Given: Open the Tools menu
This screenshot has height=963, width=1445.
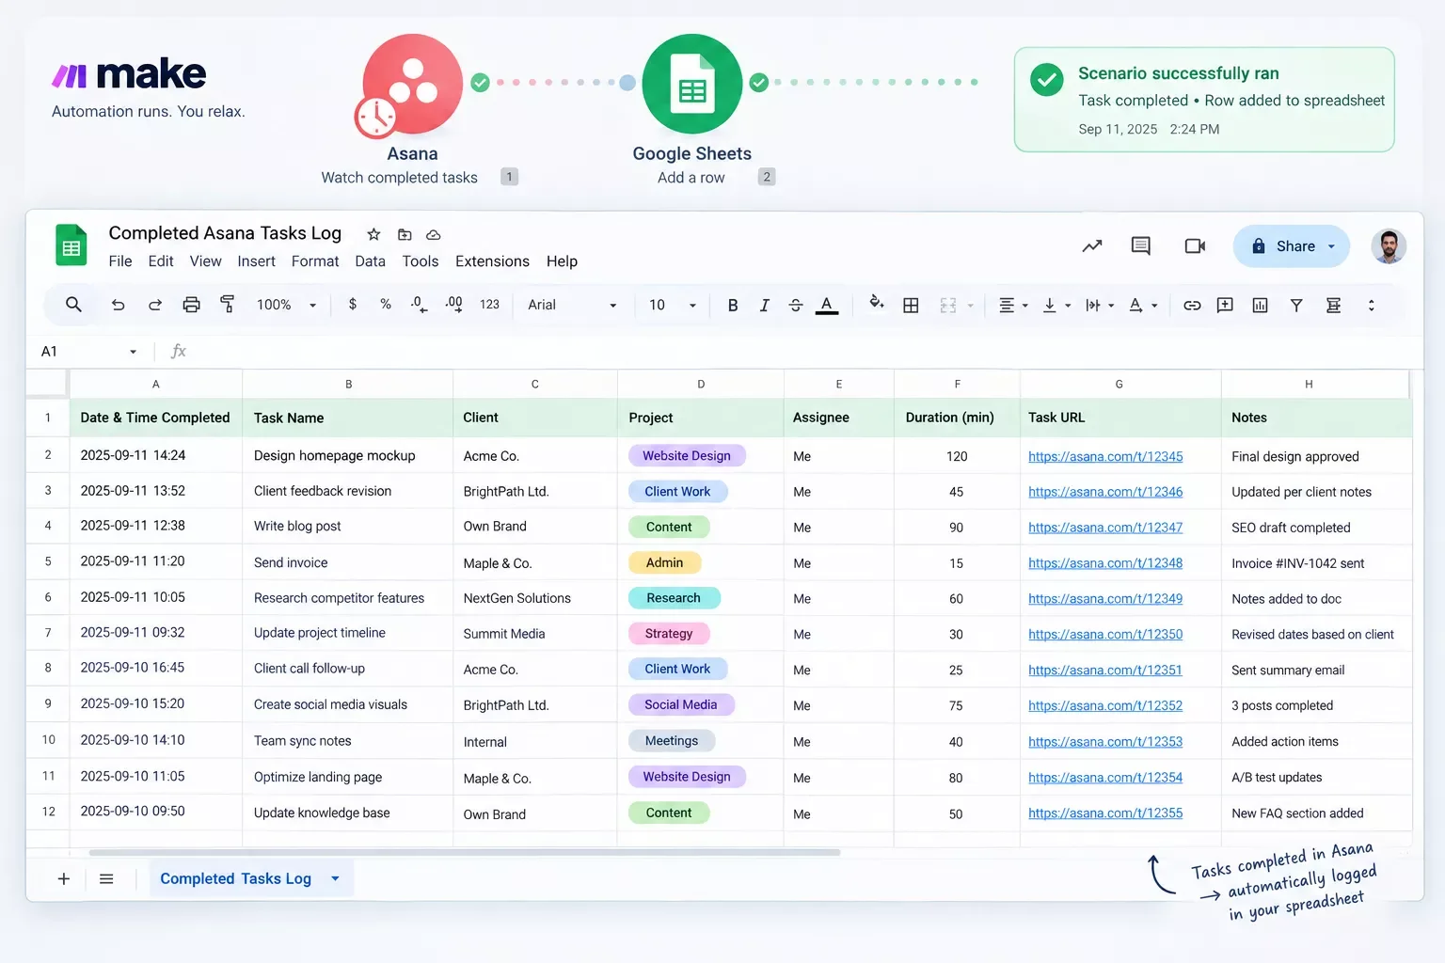Looking at the screenshot, I should pyautogui.click(x=421, y=261).
